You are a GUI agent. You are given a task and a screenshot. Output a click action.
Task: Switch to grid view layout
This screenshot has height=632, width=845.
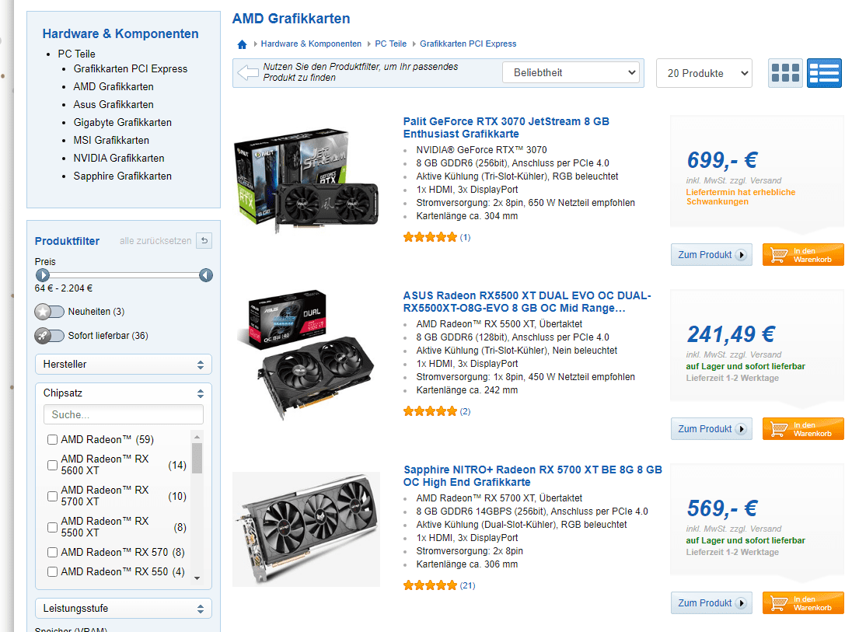tap(785, 73)
